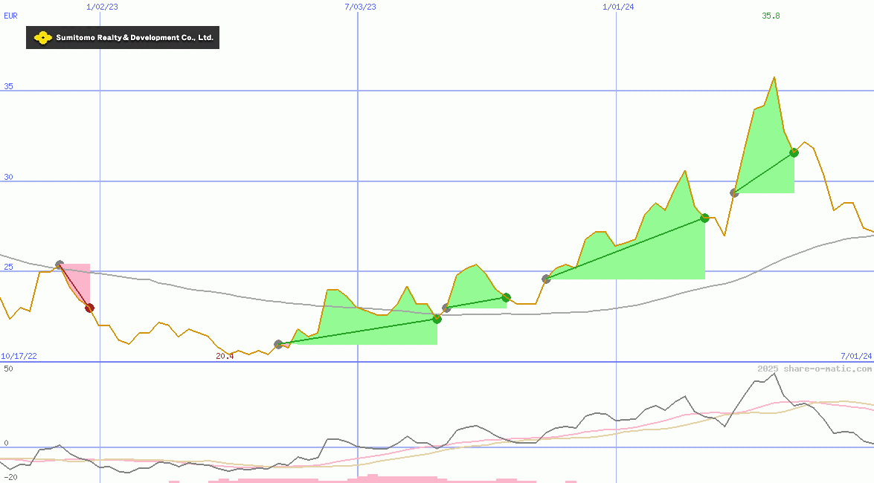Click the red exit marker of losing trade
The height and width of the screenshot is (483, 874).
tap(89, 308)
